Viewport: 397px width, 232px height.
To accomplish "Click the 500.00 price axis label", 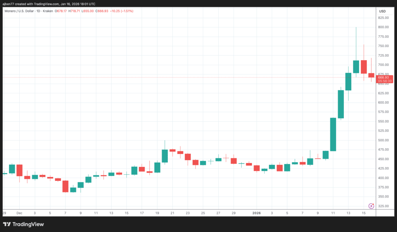I will (384, 140).
